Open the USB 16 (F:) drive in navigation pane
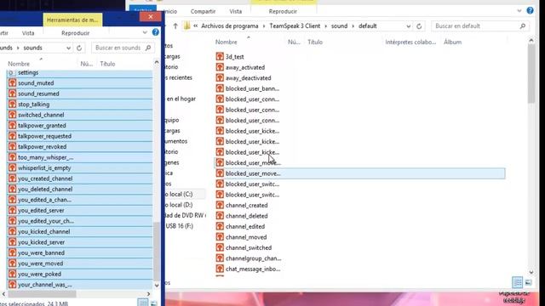The image size is (545, 306). click(x=180, y=226)
